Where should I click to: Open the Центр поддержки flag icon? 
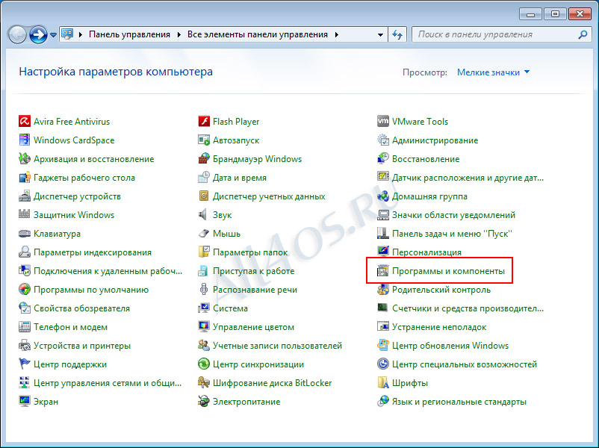pos(25,364)
